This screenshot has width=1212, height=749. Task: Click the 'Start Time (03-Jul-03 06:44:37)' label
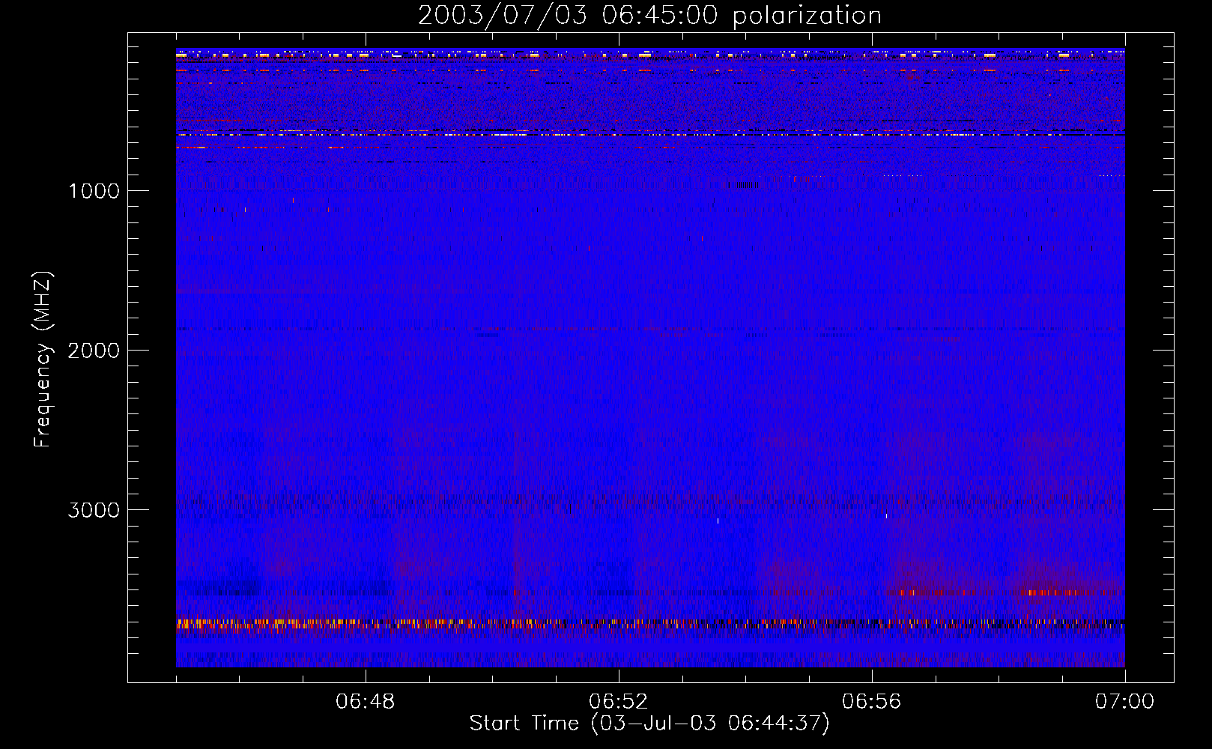pyautogui.click(x=649, y=724)
